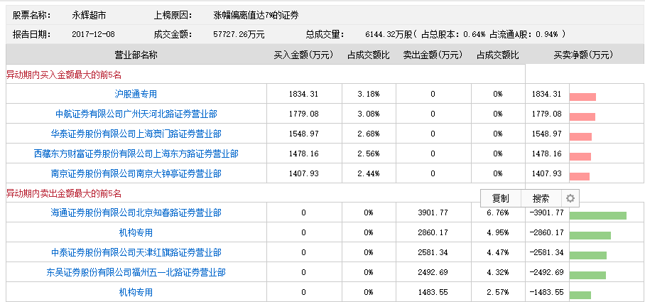Click net amount -2492.69
The width and height of the screenshot is (645, 302).
pos(547,272)
